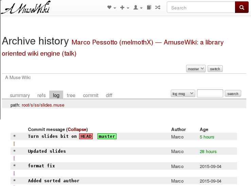The width and height of the screenshot is (251, 186).
Task: Expand the master branch dropdown
Action: pyautogui.click(x=196, y=69)
